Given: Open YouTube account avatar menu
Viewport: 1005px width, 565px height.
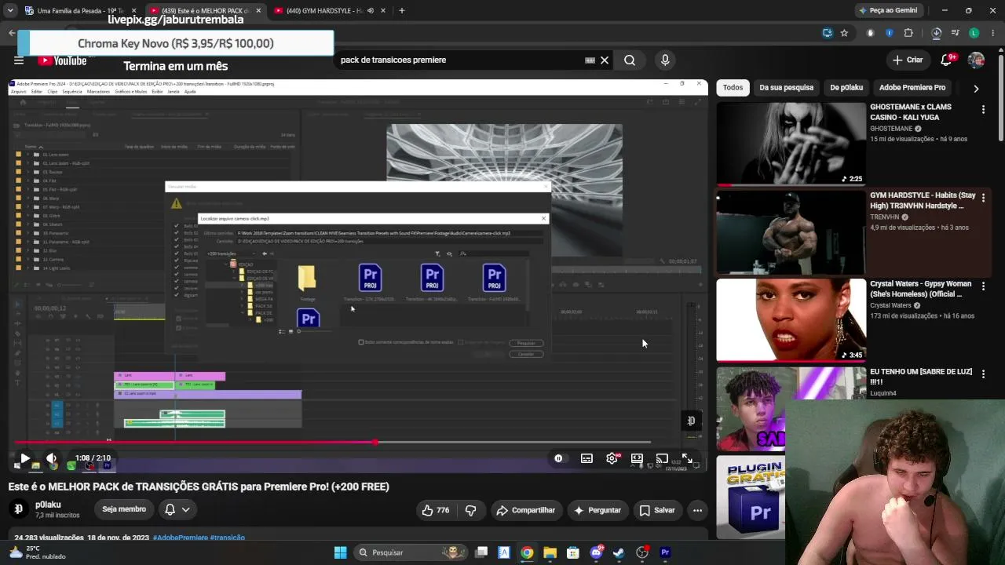Looking at the screenshot, I should (x=976, y=60).
